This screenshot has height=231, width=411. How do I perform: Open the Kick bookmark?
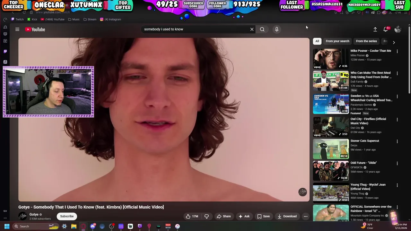click(32, 19)
